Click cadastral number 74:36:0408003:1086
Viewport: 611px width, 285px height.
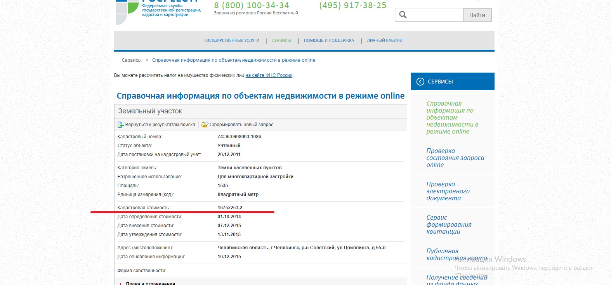239,137
